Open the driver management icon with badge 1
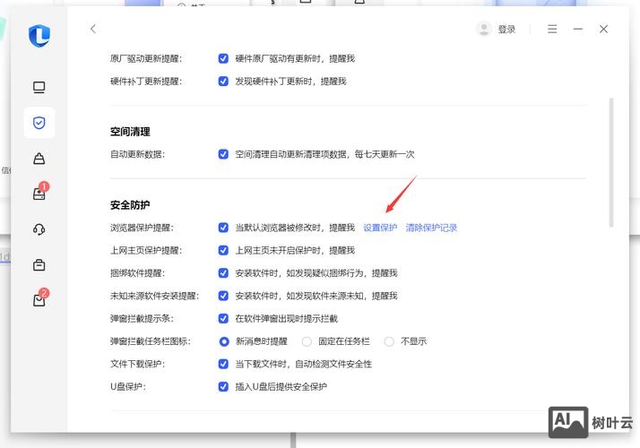 tap(39, 193)
